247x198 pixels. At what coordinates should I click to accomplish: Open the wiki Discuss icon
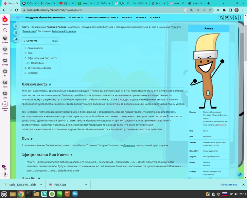(x=226, y=17)
